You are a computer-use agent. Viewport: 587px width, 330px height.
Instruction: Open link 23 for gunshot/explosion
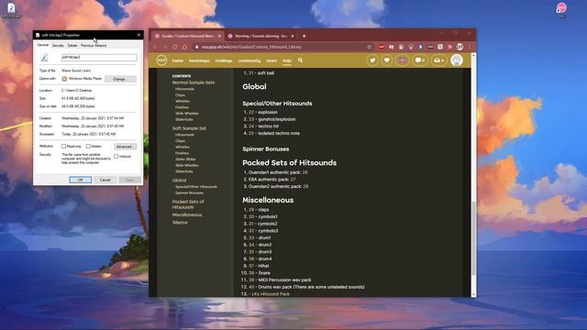pyautogui.click(x=250, y=119)
